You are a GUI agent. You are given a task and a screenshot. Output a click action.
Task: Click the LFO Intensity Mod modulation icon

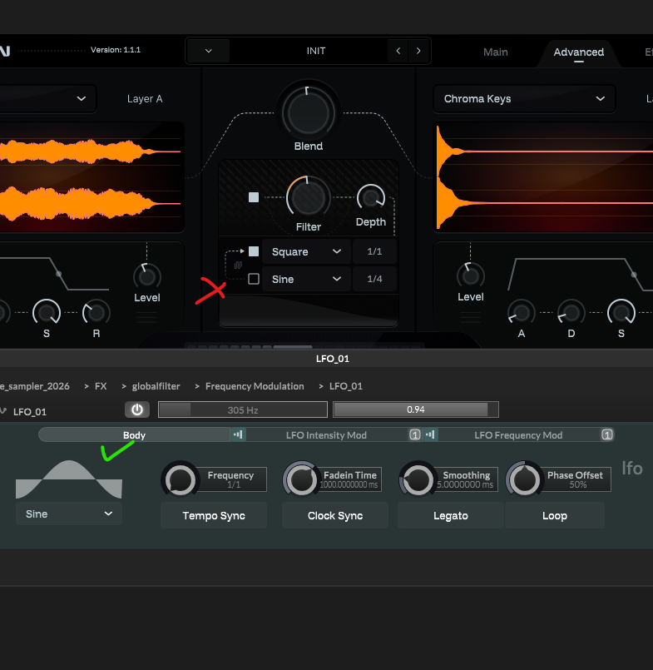pyautogui.click(x=239, y=434)
